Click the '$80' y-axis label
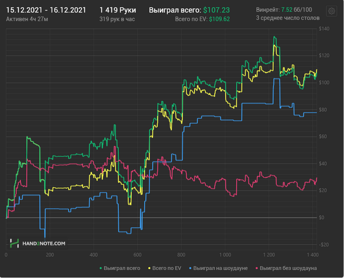 point(323,110)
